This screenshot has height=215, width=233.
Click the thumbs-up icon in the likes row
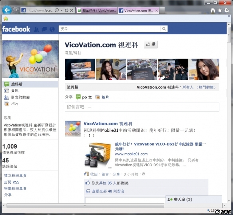[87, 183]
